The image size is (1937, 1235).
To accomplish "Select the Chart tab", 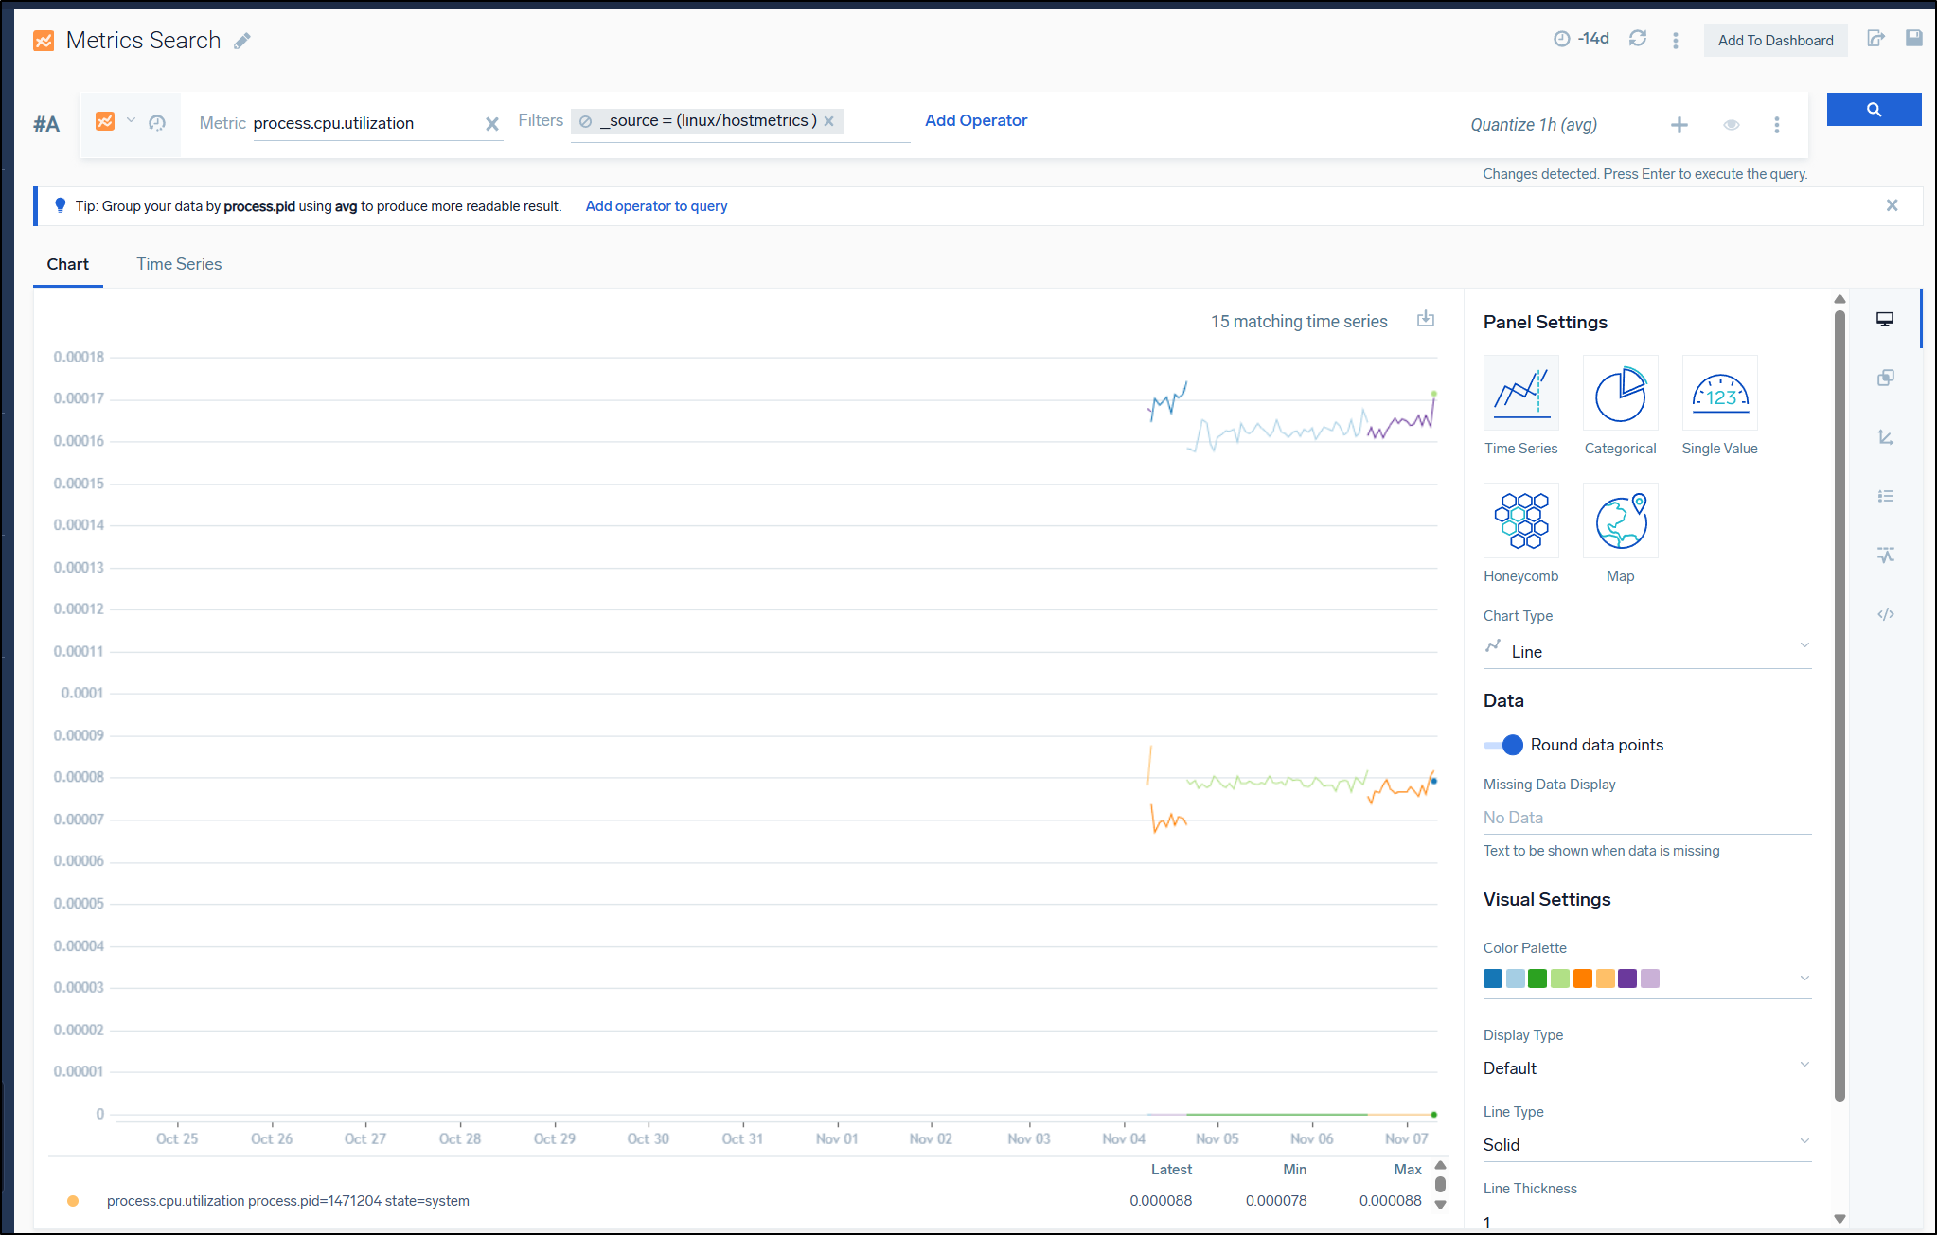I will tap(67, 264).
